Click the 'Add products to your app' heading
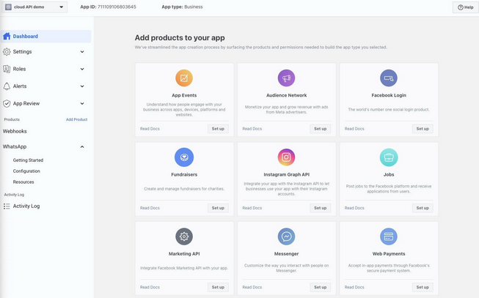Screen dimensions: 479x298 tap(180, 38)
